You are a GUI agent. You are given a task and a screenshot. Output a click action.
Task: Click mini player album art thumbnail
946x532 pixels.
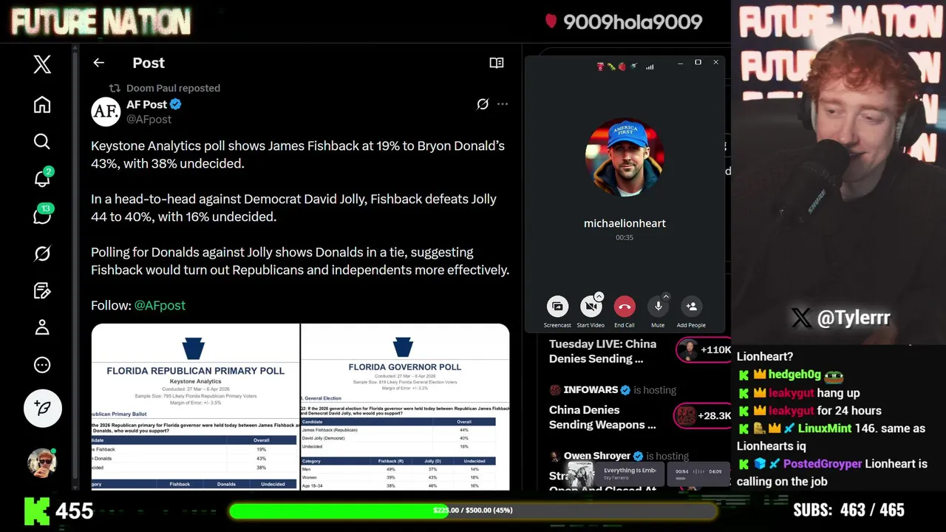[581, 474]
